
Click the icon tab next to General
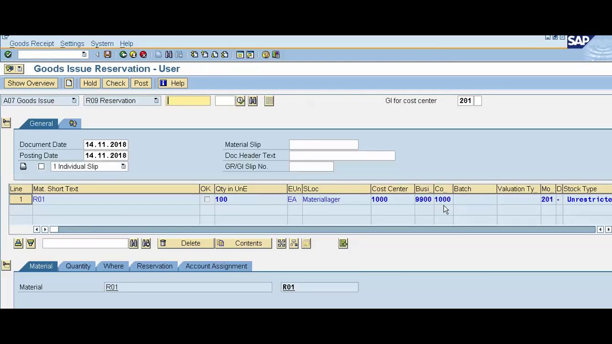[x=73, y=123]
